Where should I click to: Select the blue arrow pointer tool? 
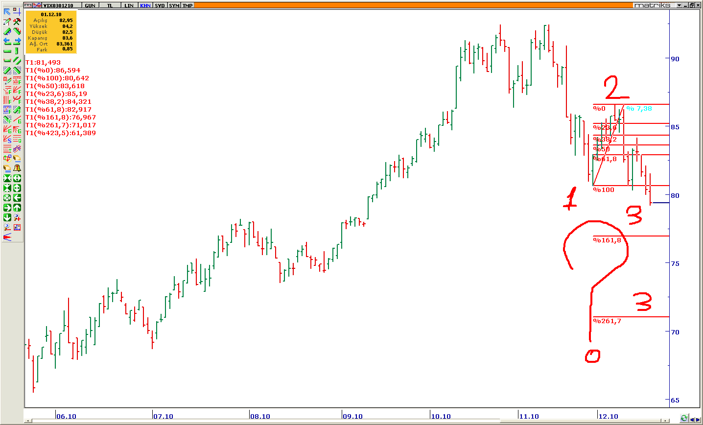coord(7,12)
